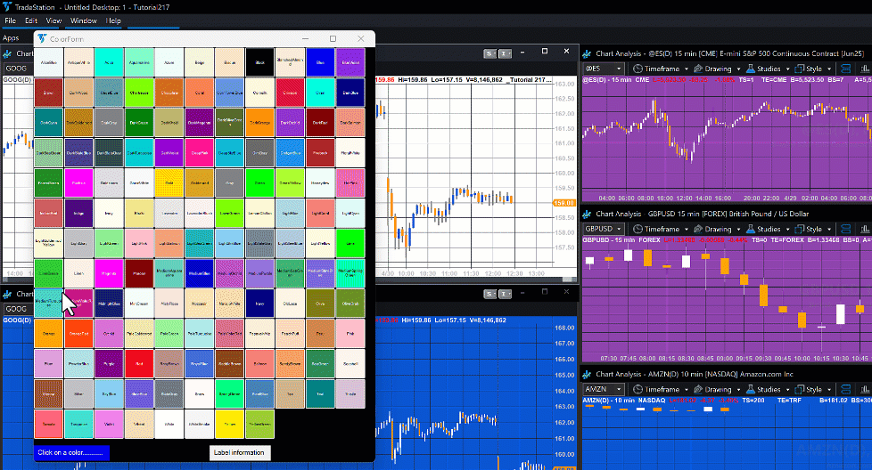Open the Window menu

pyautogui.click(x=84, y=20)
